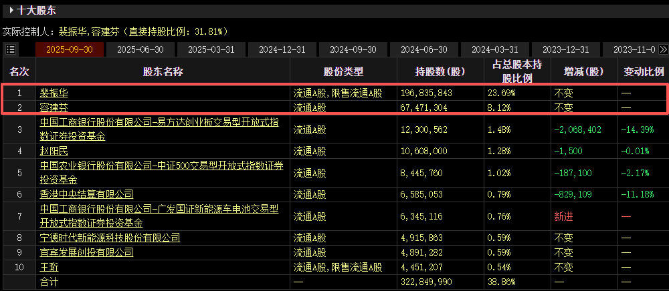Switch to the 2025-06-30 tab
This screenshot has height=291, width=669.
pyautogui.click(x=140, y=49)
